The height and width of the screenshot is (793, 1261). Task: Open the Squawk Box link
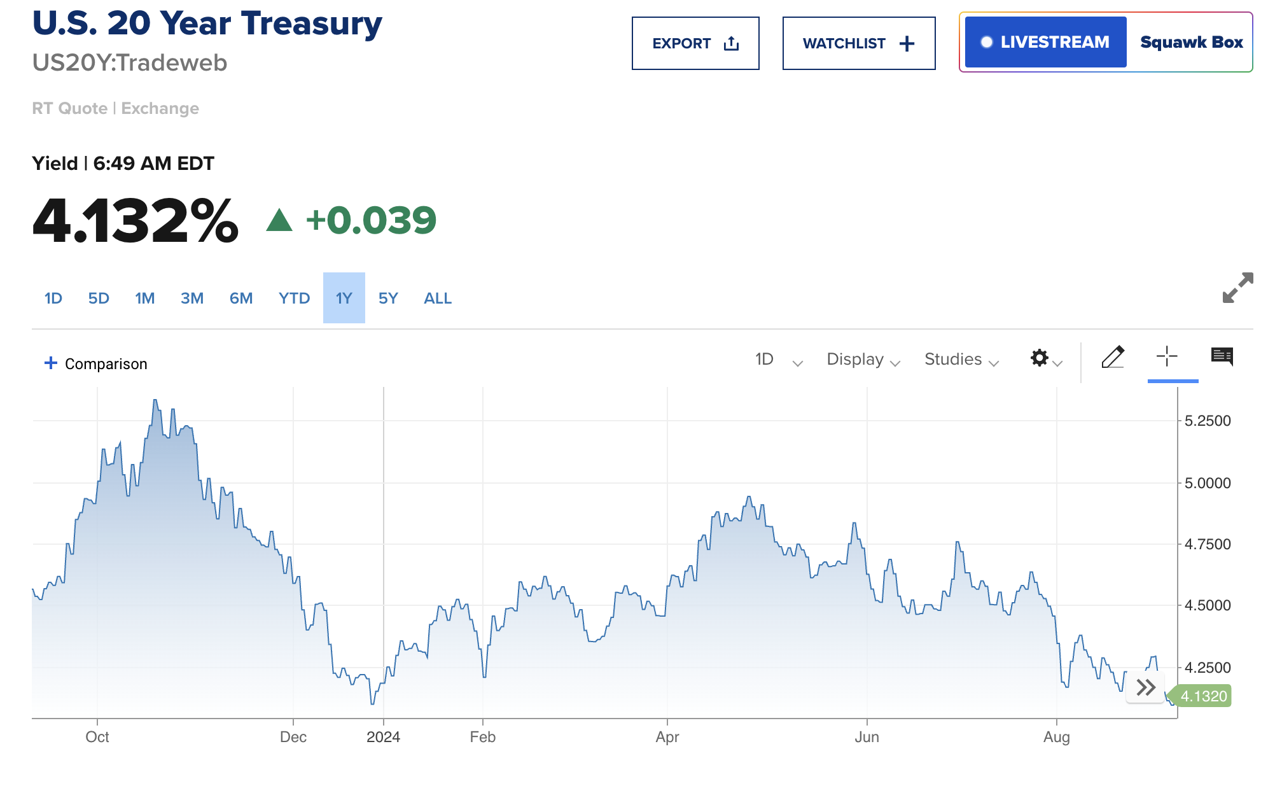(1191, 42)
